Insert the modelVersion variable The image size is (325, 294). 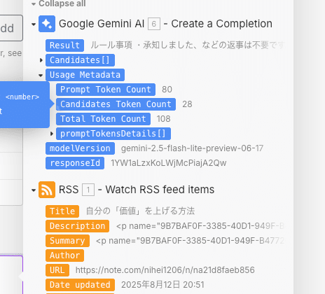[x=80, y=148]
